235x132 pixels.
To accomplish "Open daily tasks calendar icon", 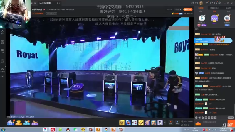I will tap(207, 3).
